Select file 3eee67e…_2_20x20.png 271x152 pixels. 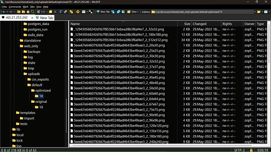pyautogui.click(x=117, y=45)
